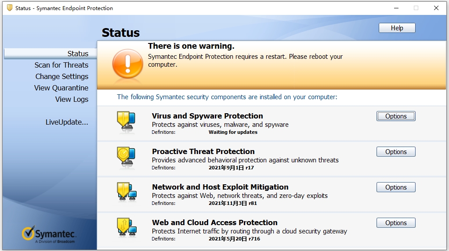449x251 pixels.
Task: Click the Help button
Action: click(397, 28)
